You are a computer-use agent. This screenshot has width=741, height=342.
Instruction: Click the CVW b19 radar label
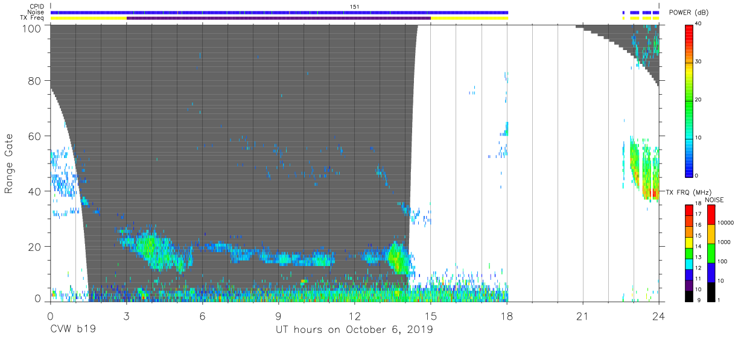72,329
